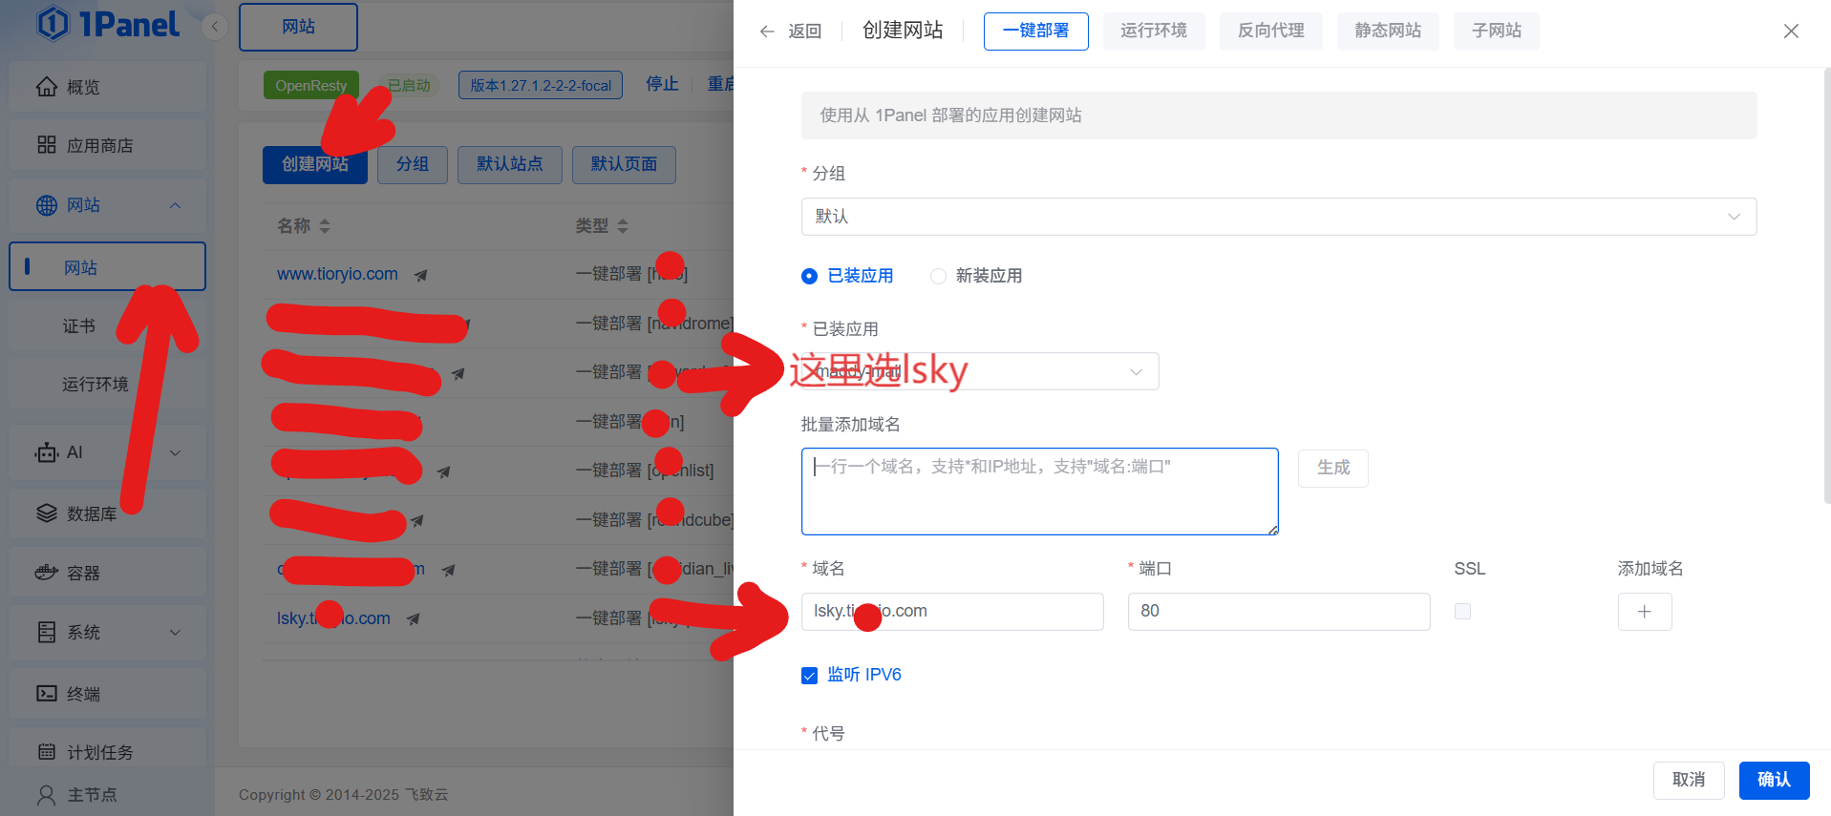
Task: Click the 版本1.27.1.2-2-2-focal version tag
Action: pyautogui.click(x=541, y=86)
